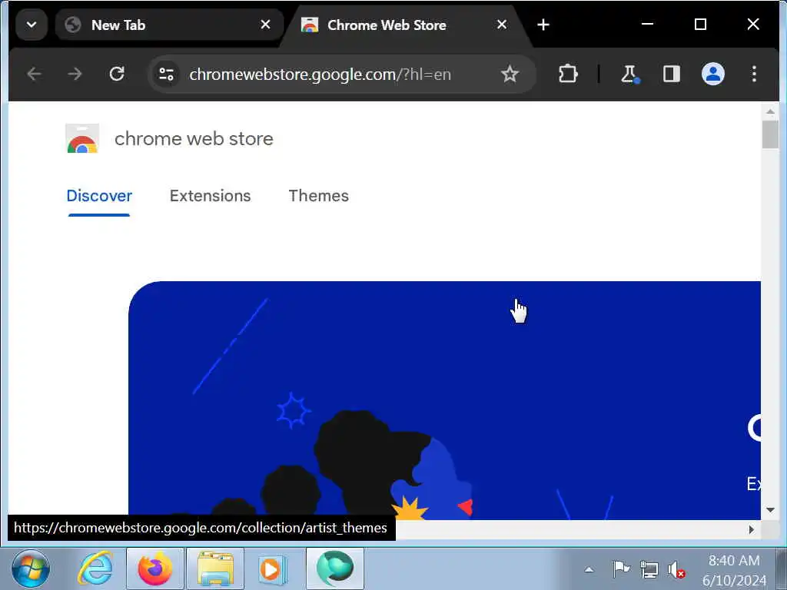Go back to the previous page
This screenshot has height=590, width=787.
(x=34, y=75)
